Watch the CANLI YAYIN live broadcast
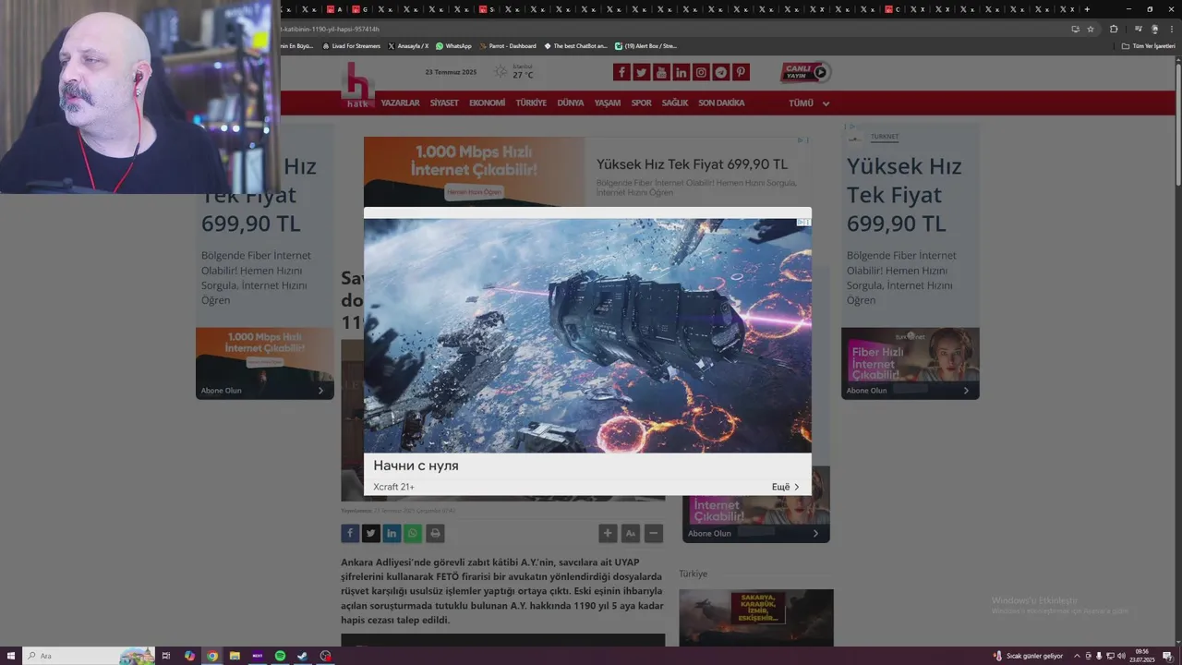Viewport: 1182px width, 665px height. (x=805, y=72)
